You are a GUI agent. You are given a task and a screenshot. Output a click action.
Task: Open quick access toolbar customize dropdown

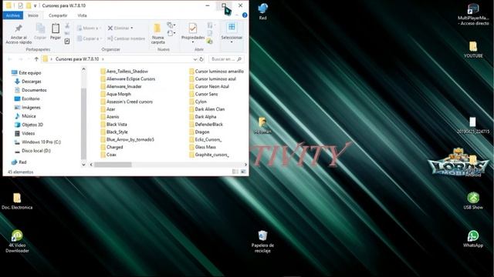pos(36,5)
